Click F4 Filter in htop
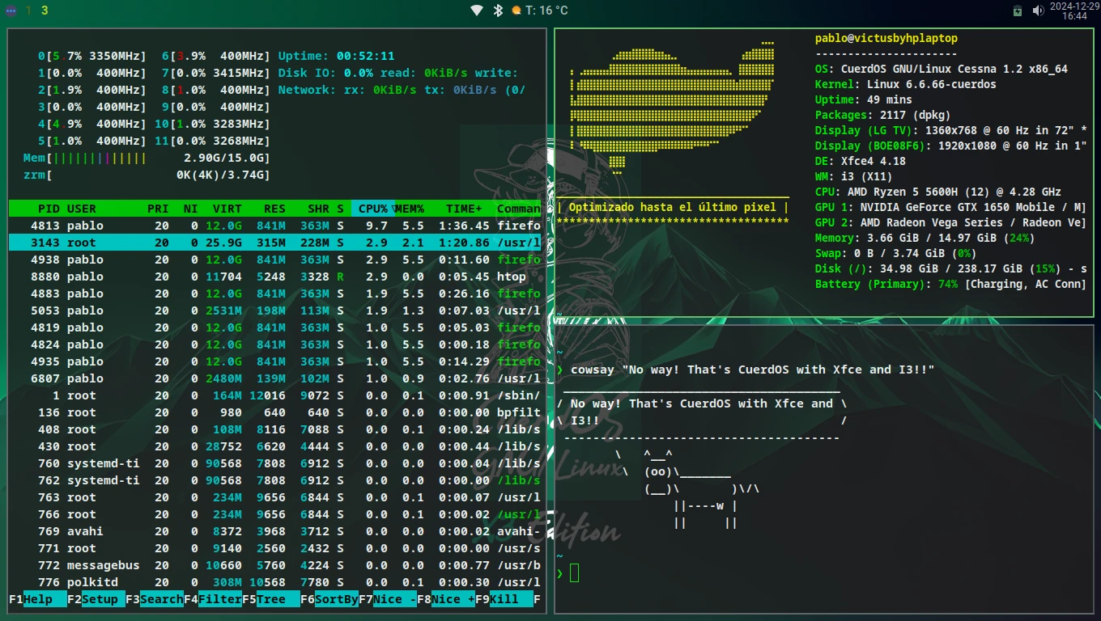Screen dimensions: 1101x621 tap(212, 599)
